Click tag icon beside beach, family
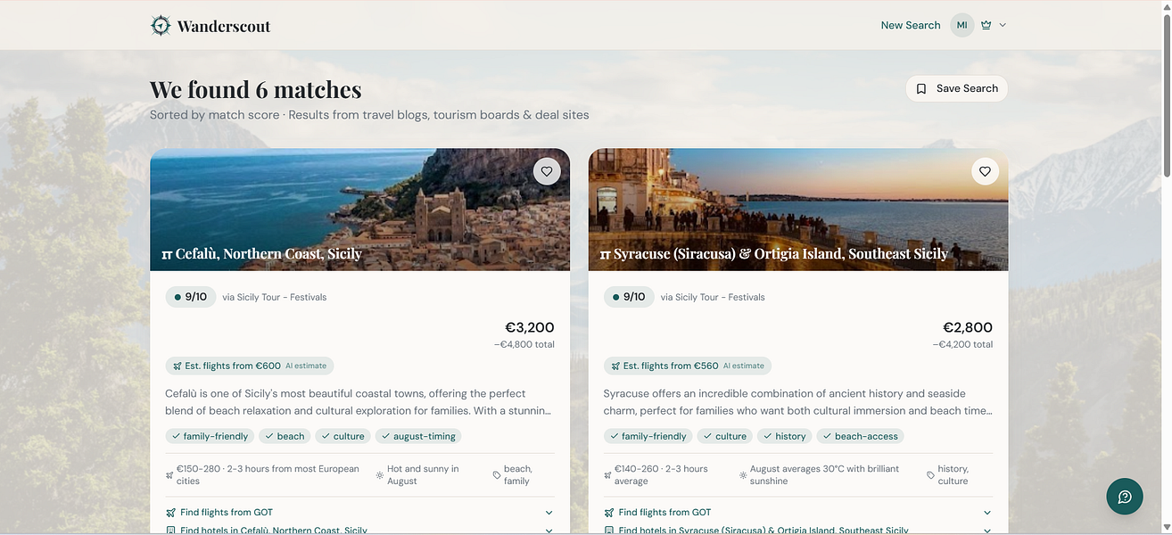The image size is (1172, 535). pos(497,475)
